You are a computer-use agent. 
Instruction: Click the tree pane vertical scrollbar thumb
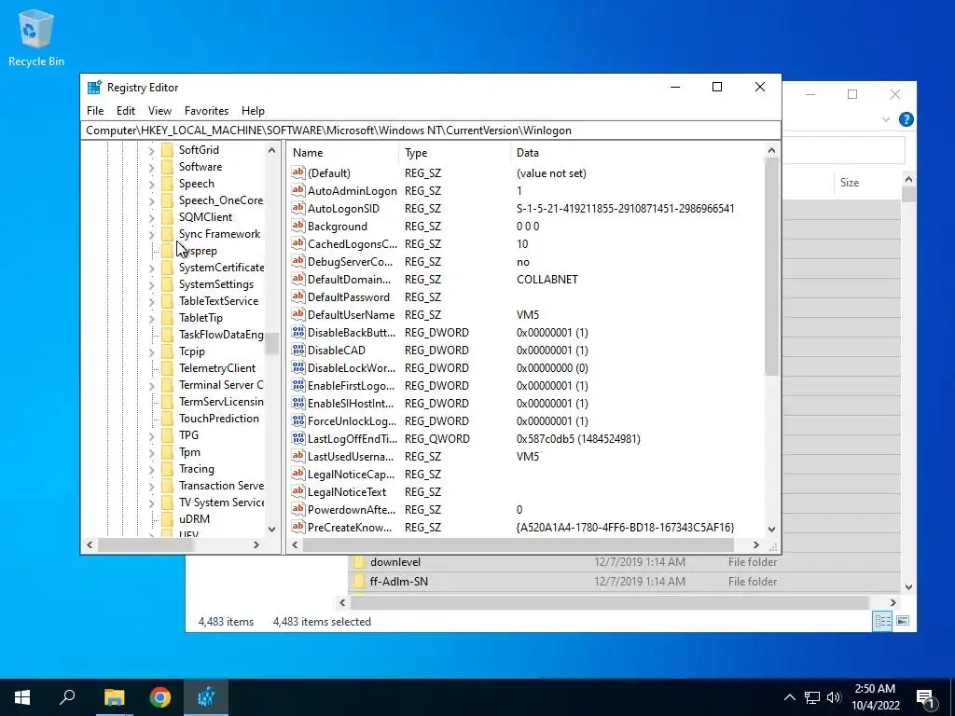pyautogui.click(x=271, y=343)
